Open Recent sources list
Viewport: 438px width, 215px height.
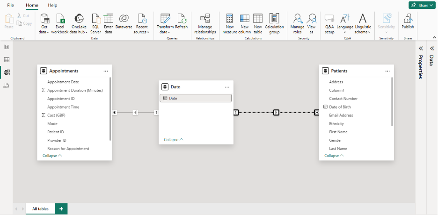(142, 24)
